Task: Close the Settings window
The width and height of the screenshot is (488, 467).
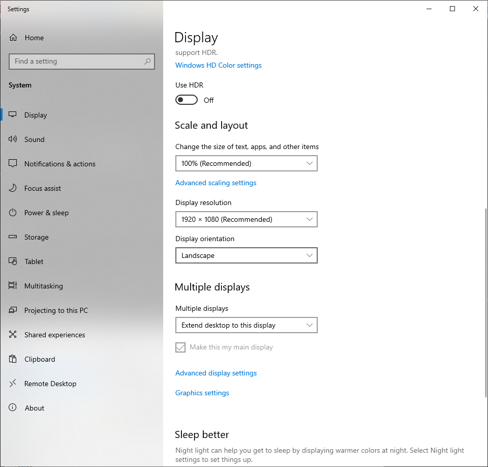Action: (476, 9)
